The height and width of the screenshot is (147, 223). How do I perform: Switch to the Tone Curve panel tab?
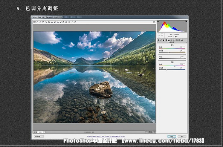[x=161, y=40]
